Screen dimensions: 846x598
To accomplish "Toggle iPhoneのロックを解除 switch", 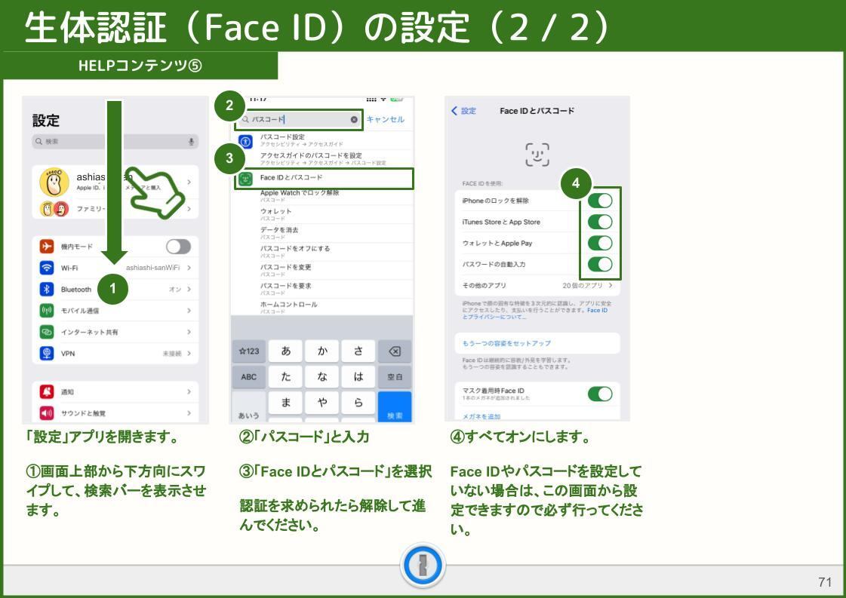I will pos(600,201).
